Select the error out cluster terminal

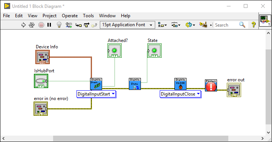pyautogui.click(x=234, y=90)
